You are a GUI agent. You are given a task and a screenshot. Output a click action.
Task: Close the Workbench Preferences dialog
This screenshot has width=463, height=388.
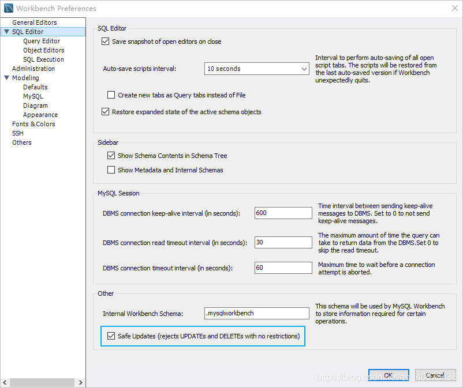click(x=455, y=8)
